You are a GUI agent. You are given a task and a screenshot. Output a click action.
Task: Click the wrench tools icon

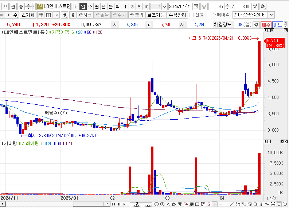(73, 15)
